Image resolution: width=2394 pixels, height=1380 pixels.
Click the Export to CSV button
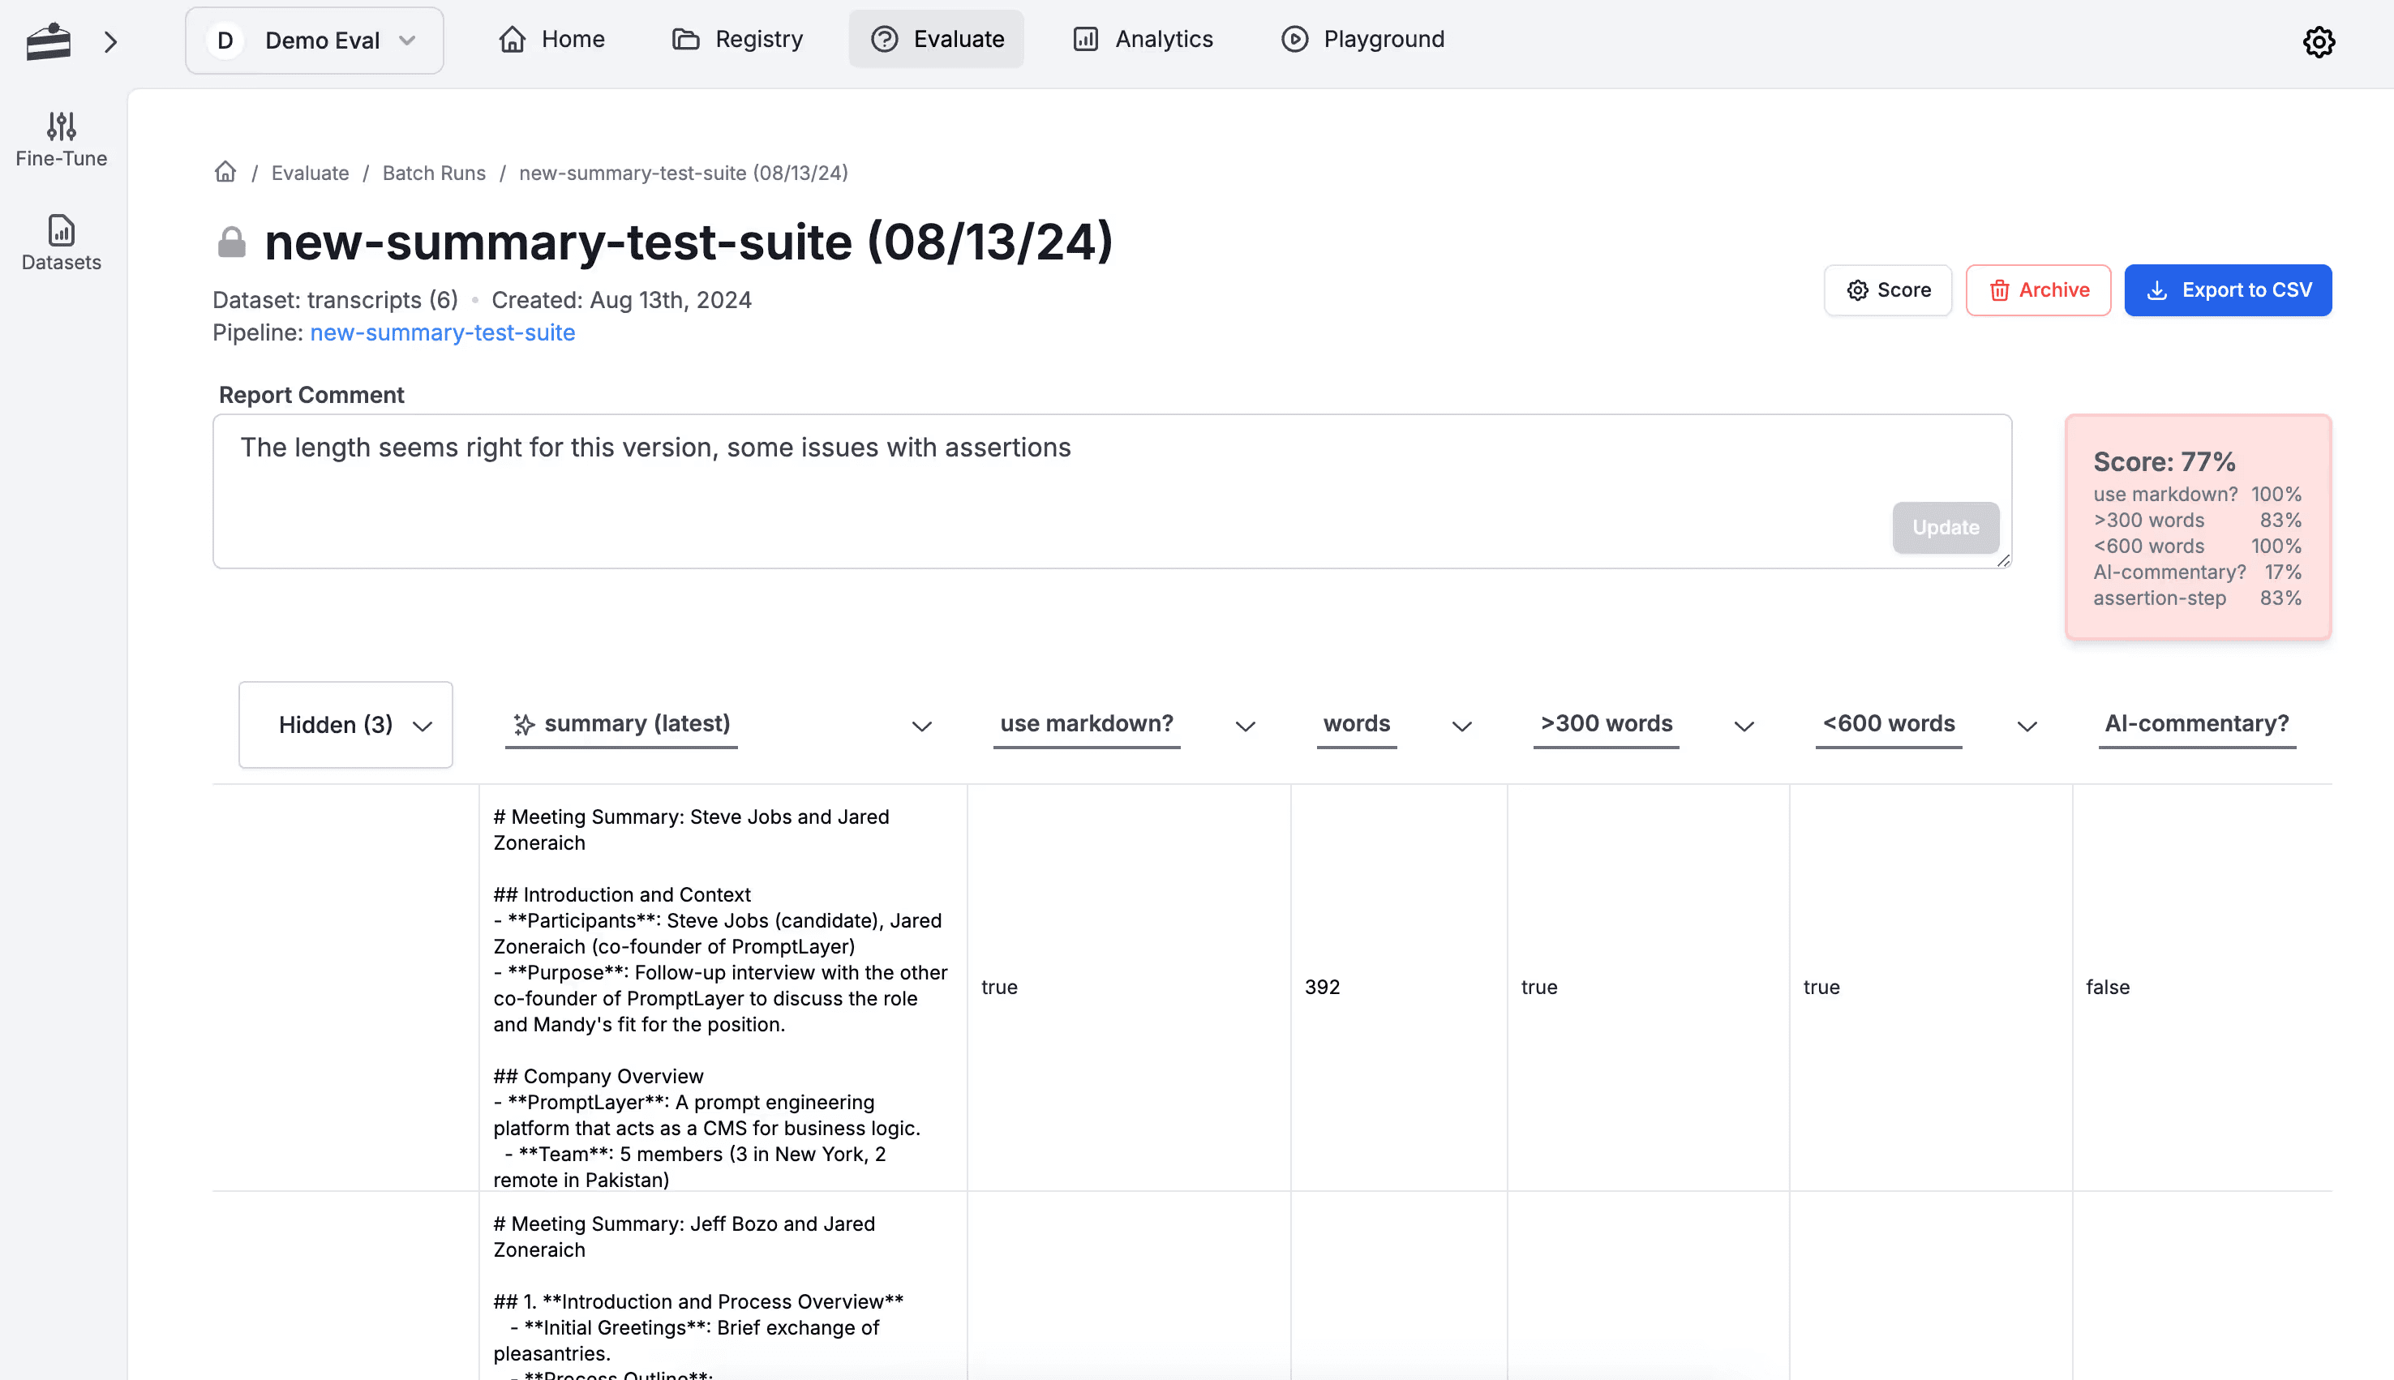pyautogui.click(x=2227, y=290)
